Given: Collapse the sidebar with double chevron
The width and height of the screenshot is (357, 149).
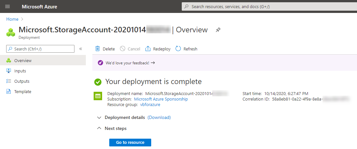Looking at the screenshot, I should (x=81, y=49).
